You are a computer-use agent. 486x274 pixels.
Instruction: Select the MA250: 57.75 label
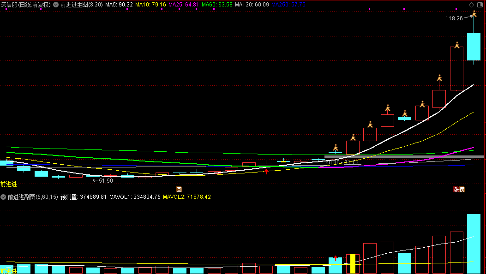288,5
